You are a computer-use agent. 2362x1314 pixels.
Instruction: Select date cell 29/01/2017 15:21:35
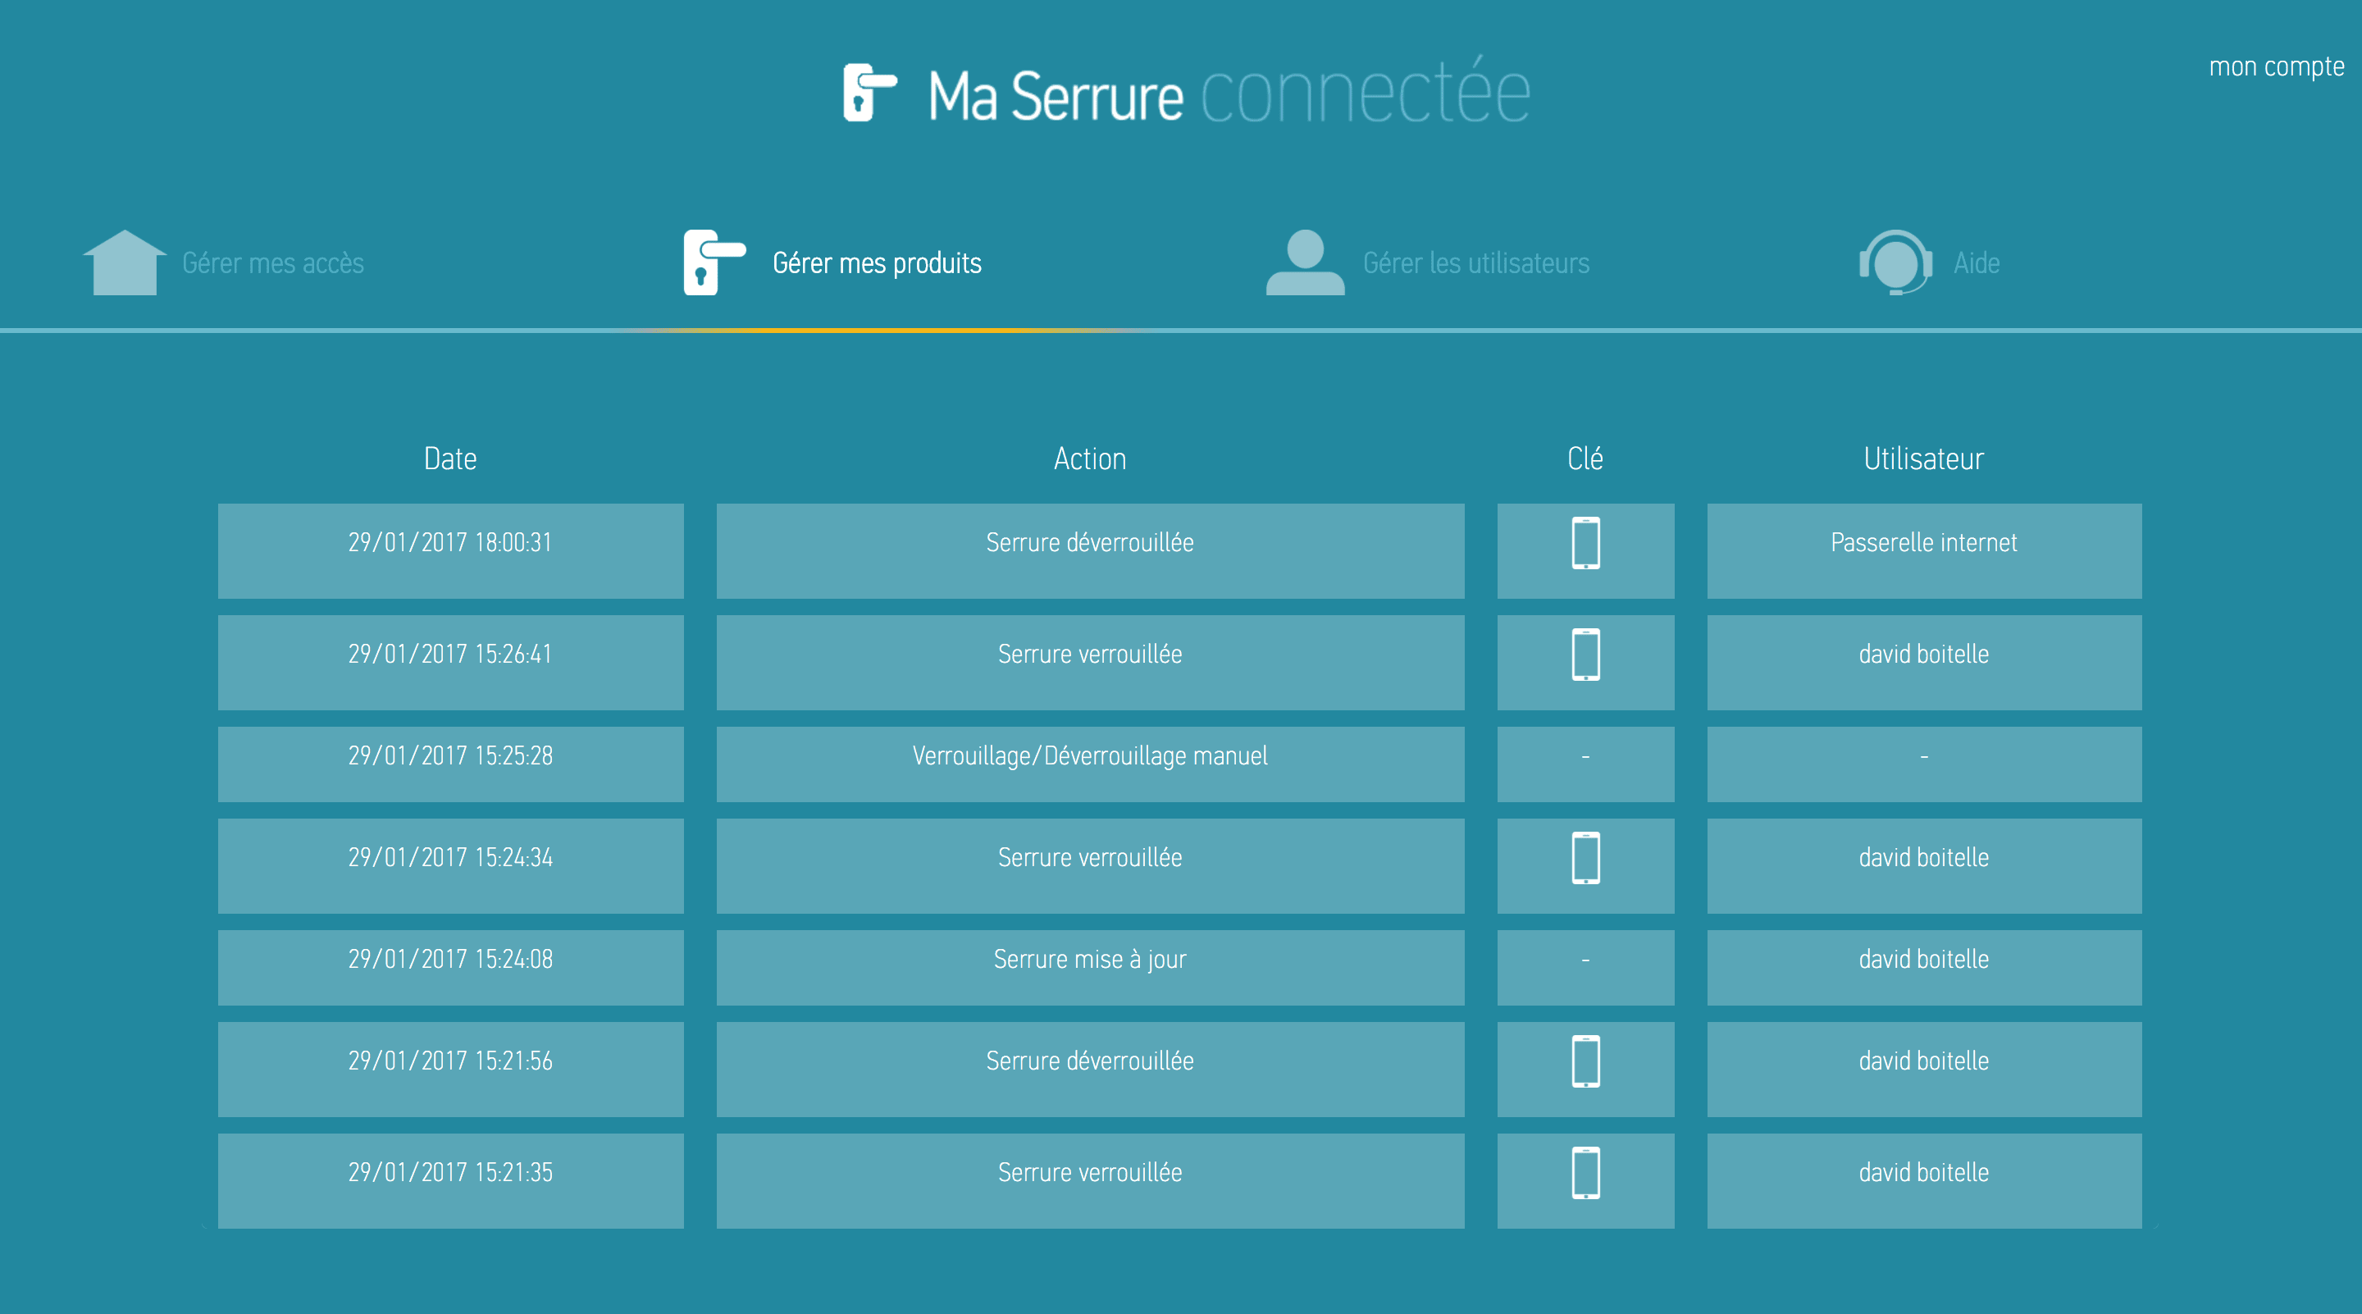point(450,1182)
